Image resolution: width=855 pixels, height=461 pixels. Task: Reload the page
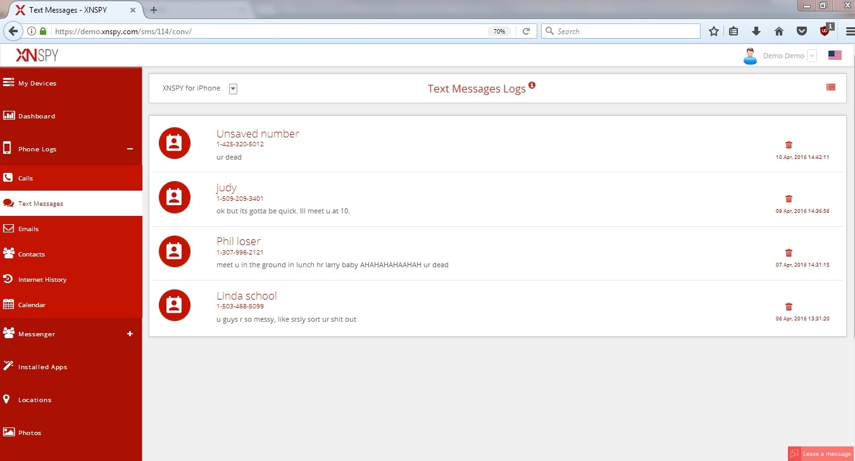(x=526, y=31)
